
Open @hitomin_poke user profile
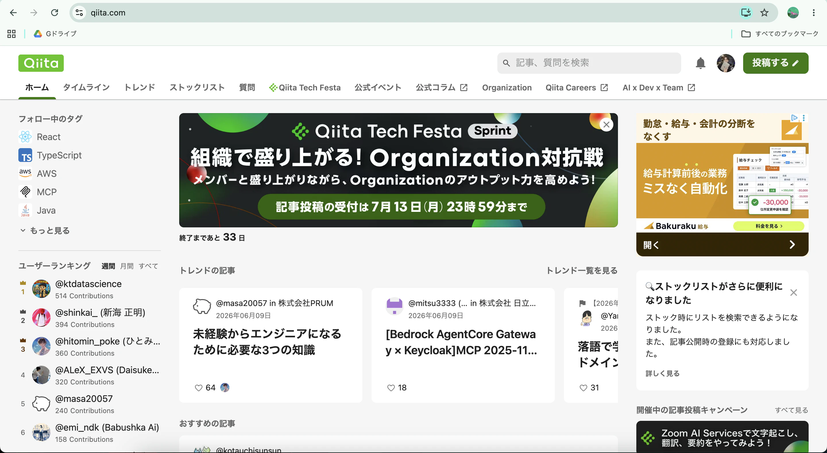(x=108, y=341)
